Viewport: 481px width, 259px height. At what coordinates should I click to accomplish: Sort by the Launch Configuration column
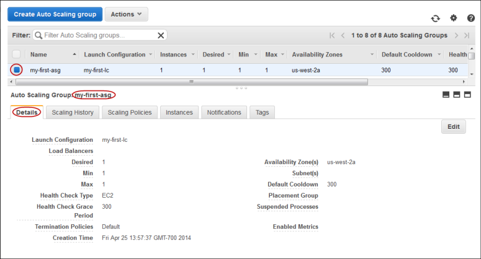(x=115, y=55)
